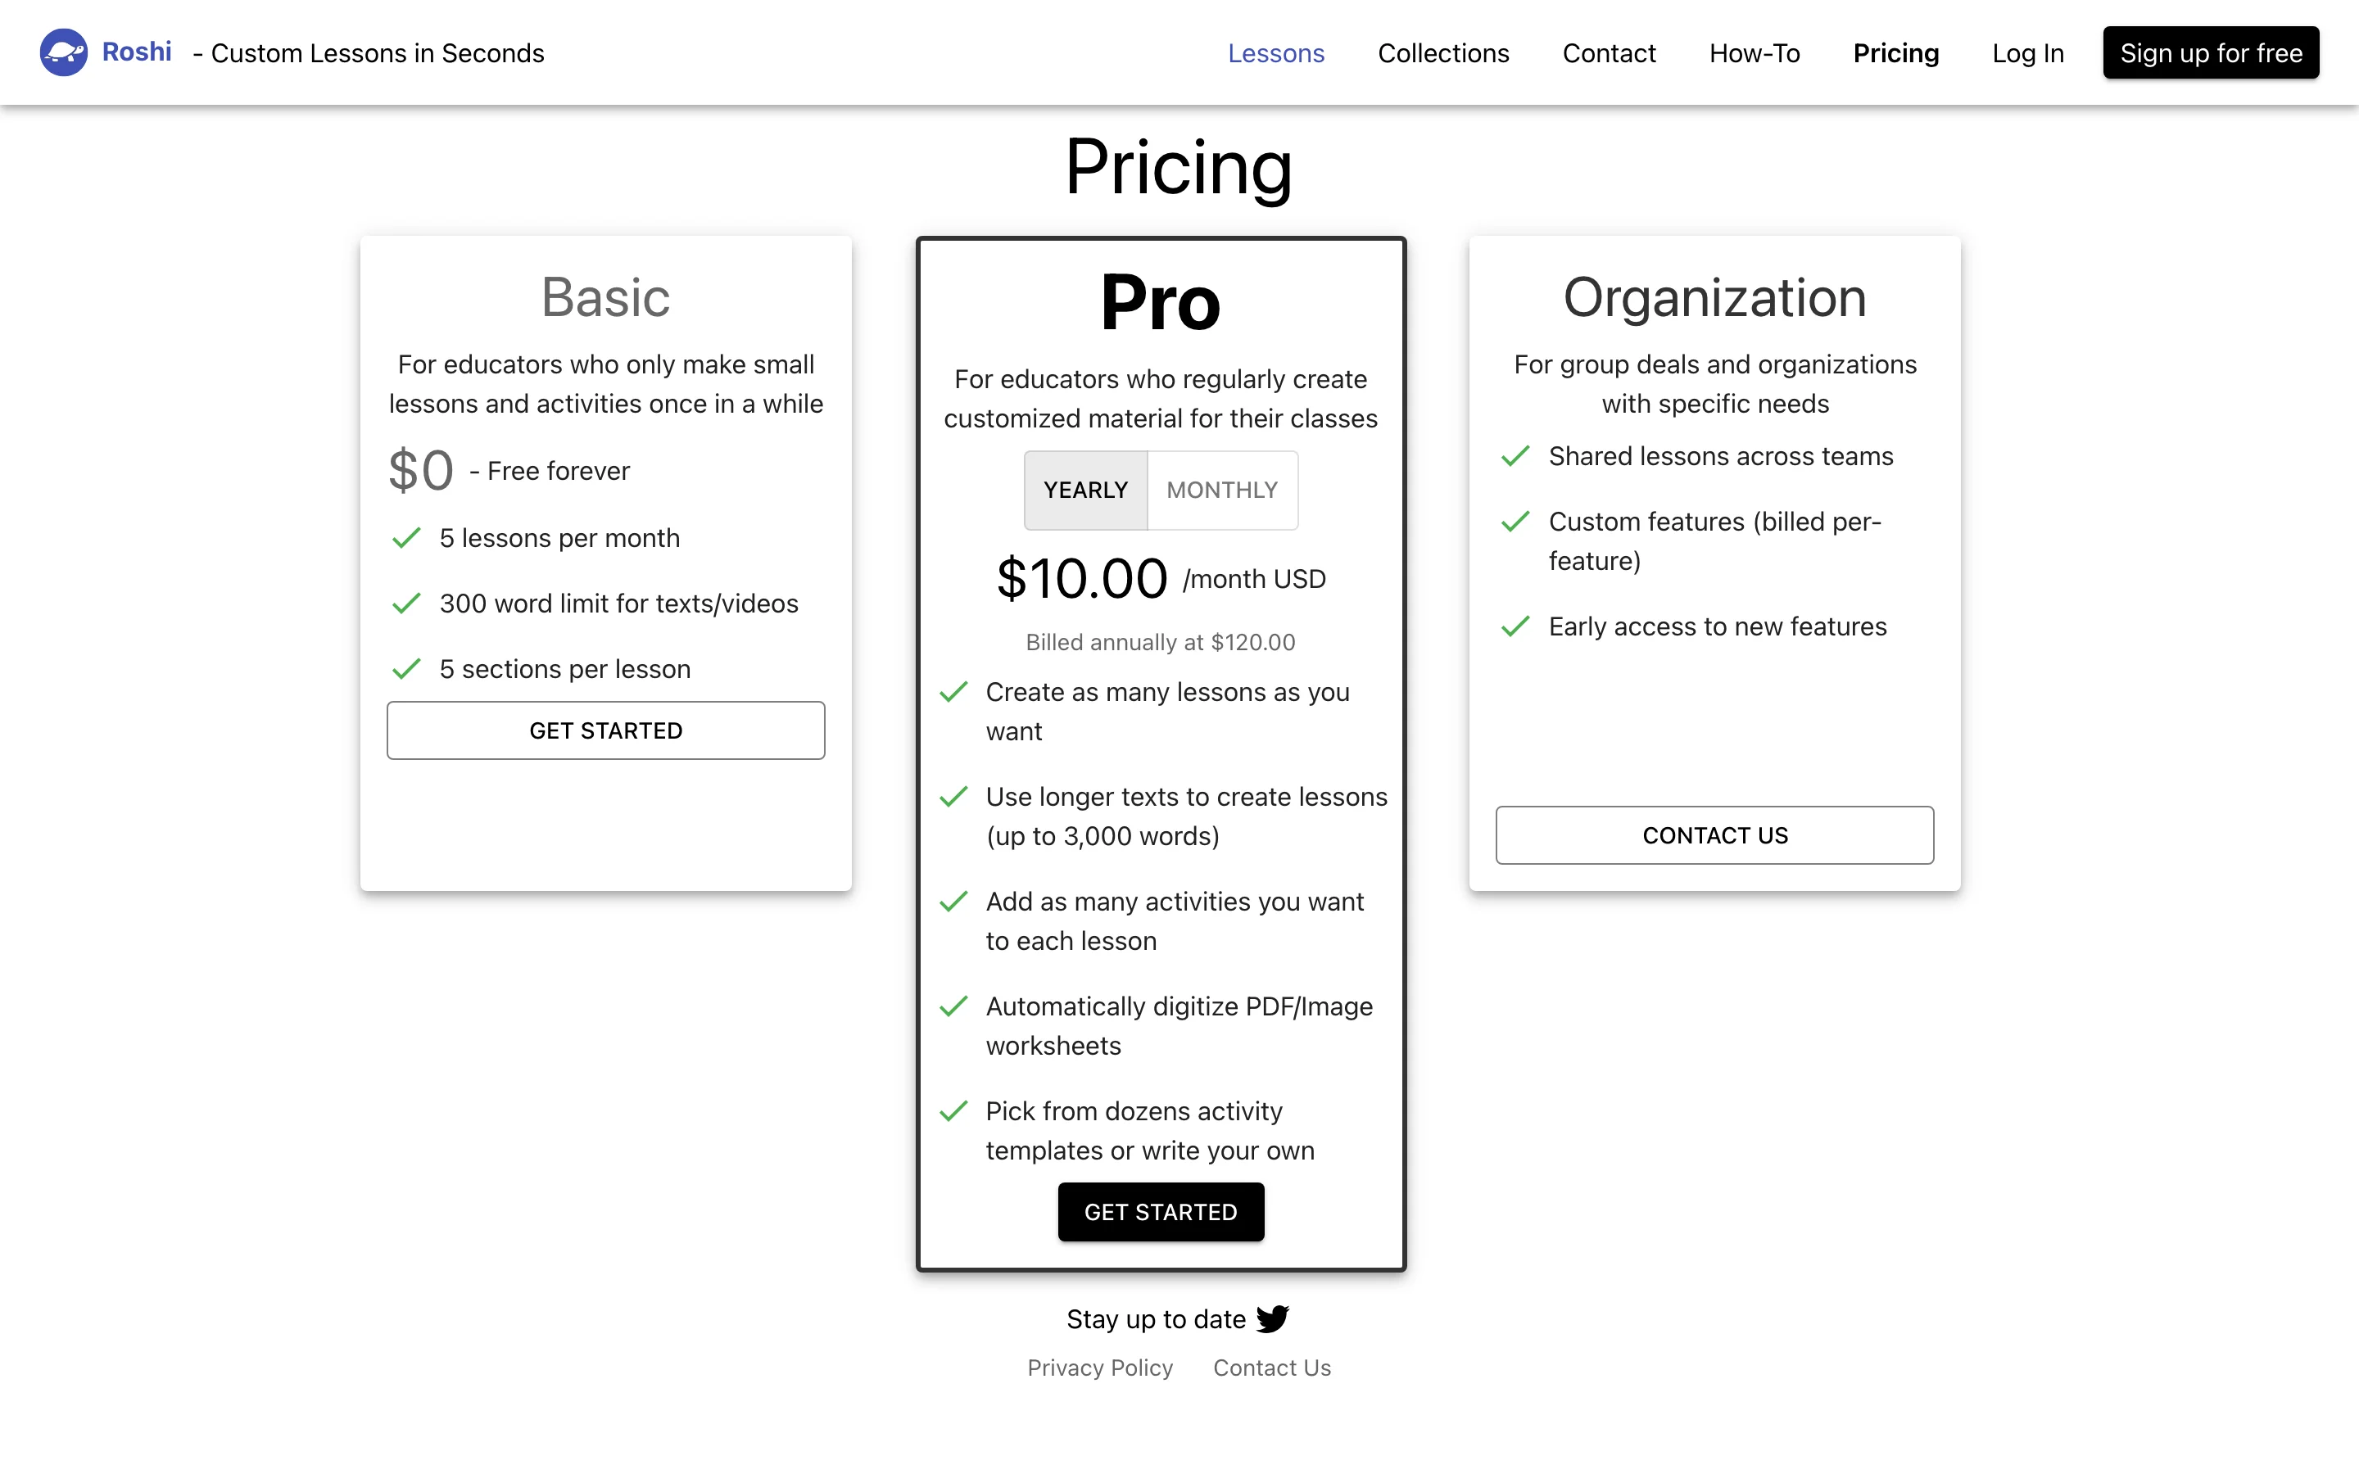
Task: Select the Yearly billing option
Action: point(1086,490)
